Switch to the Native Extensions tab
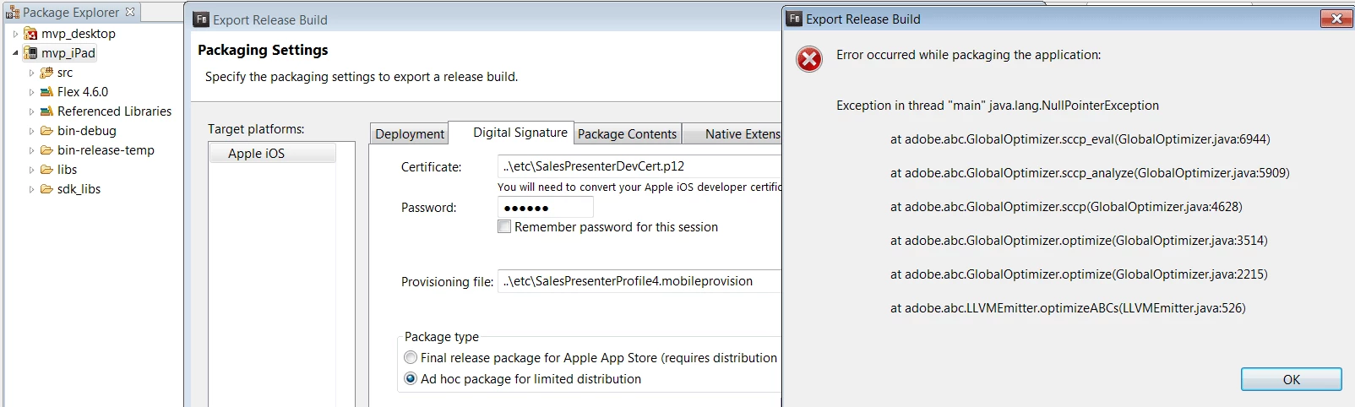Viewport: 1355px width, 407px height. [732, 133]
